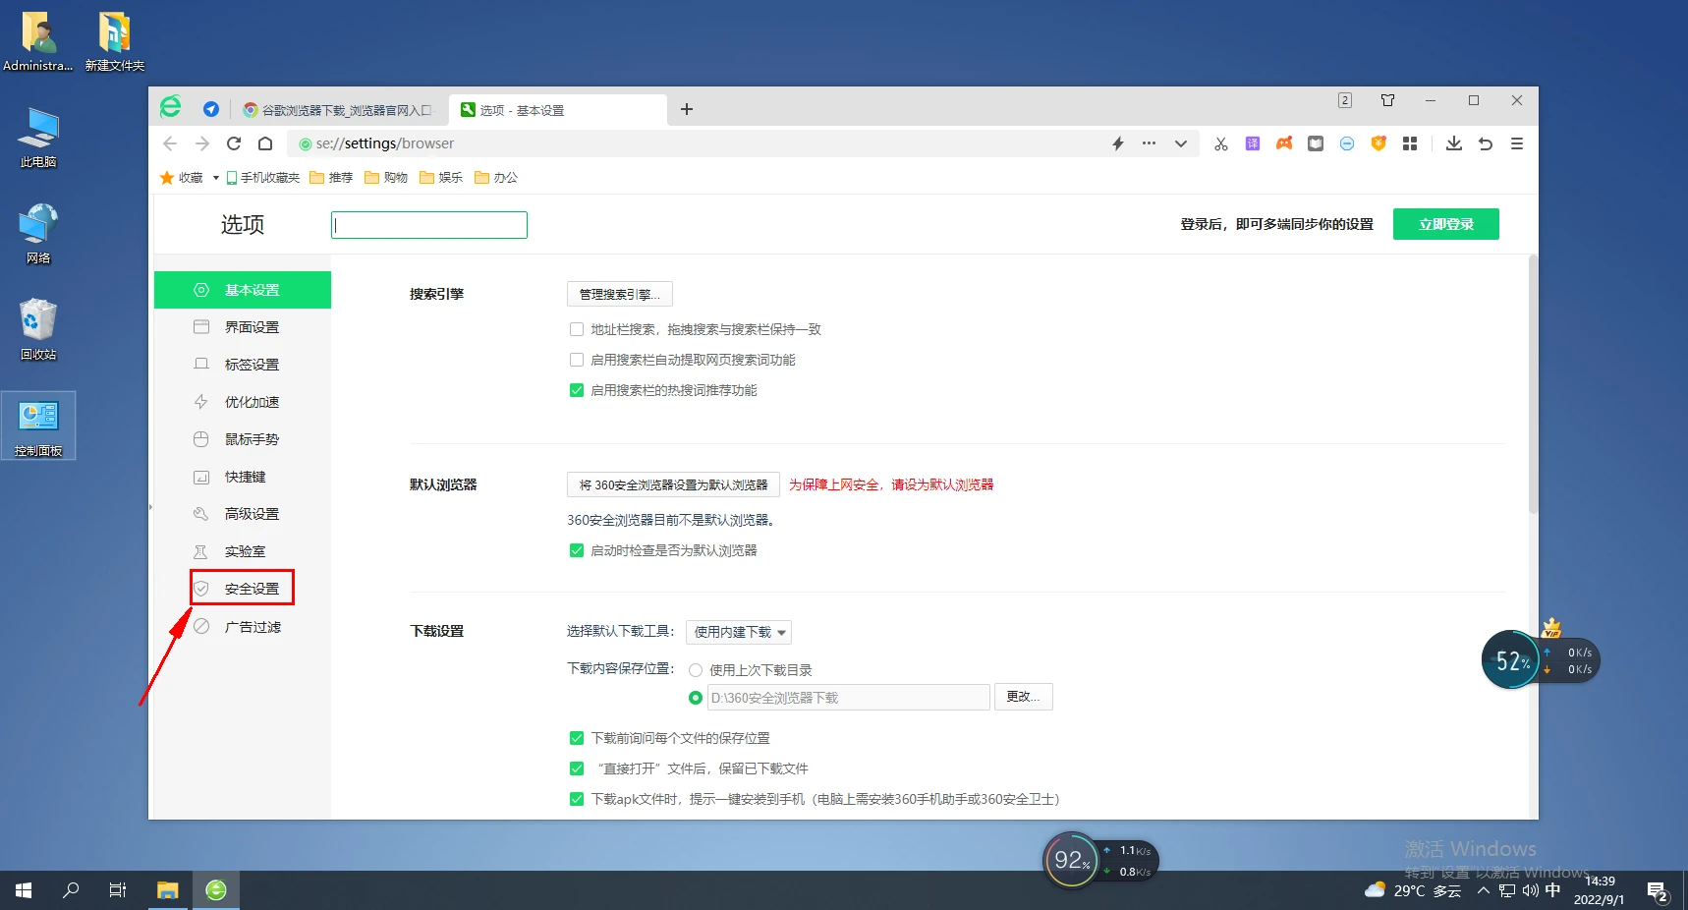Click the undo restore closed tab icon
This screenshot has width=1688, height=910.
coord(1486,143)
